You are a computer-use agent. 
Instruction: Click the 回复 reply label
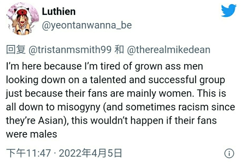pyautogui.click(x=16, y=50)
